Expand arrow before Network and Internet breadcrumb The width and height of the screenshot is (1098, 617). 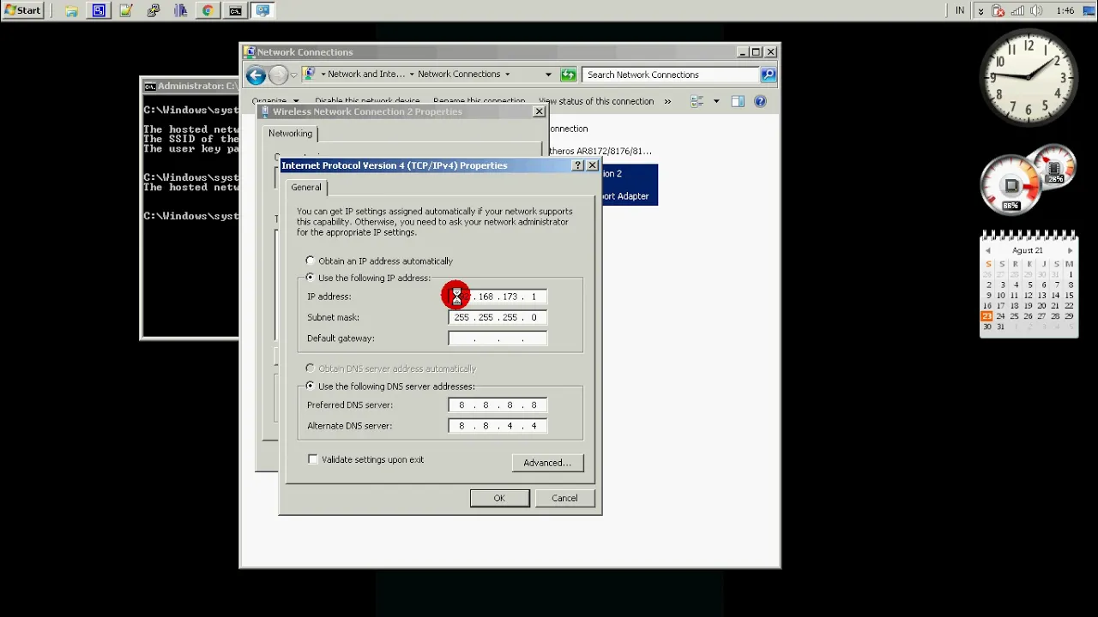tap(323, 75)
